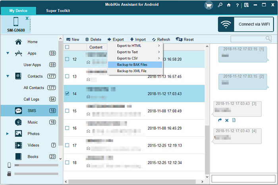Open the Contacts address book icon

click(18, 76)
